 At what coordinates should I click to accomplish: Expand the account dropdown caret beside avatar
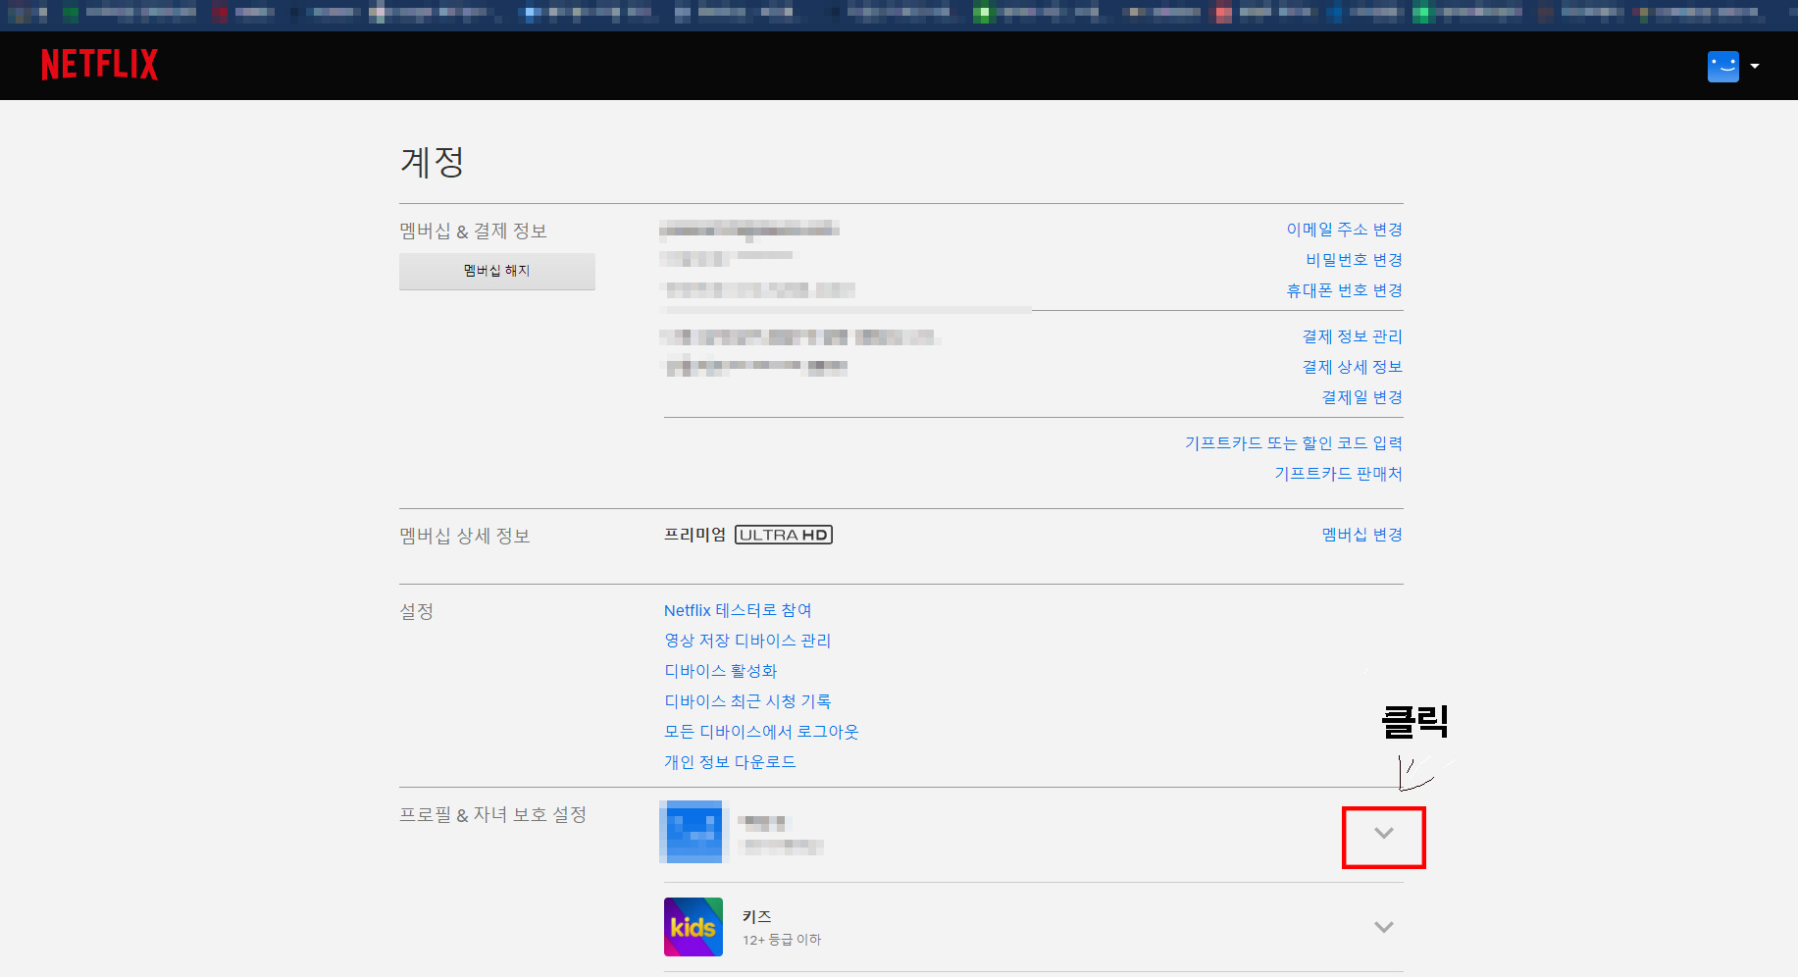(x=1755, y=67)
